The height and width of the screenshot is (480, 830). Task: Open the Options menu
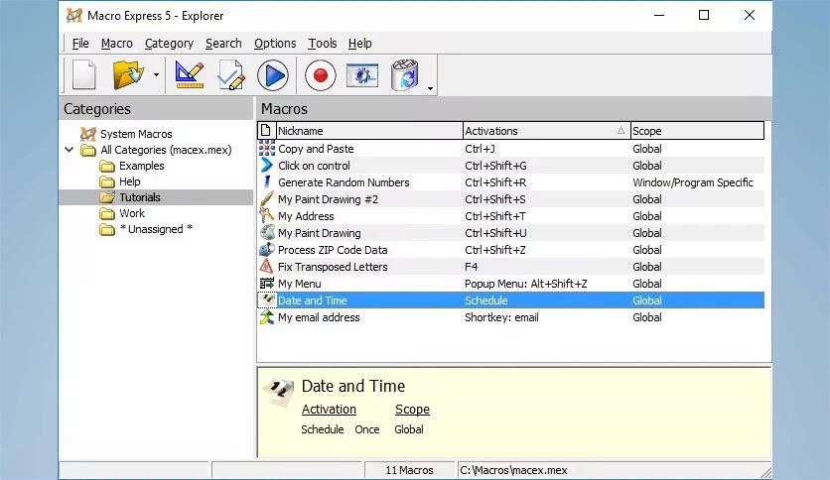(x=275, y=44)
